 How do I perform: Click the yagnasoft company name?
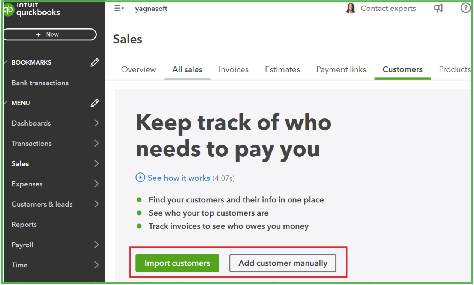[x=151, y=9]
